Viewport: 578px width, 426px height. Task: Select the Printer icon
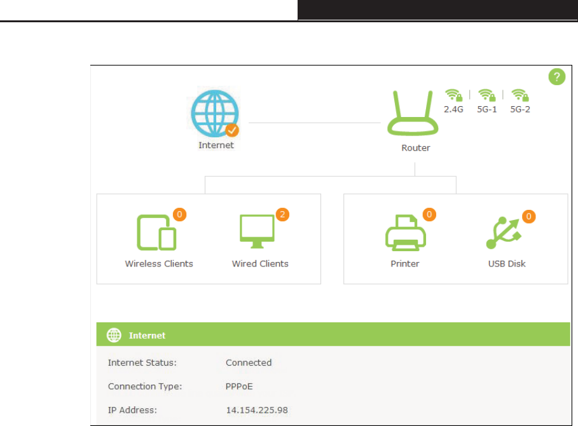pos(406,233)
